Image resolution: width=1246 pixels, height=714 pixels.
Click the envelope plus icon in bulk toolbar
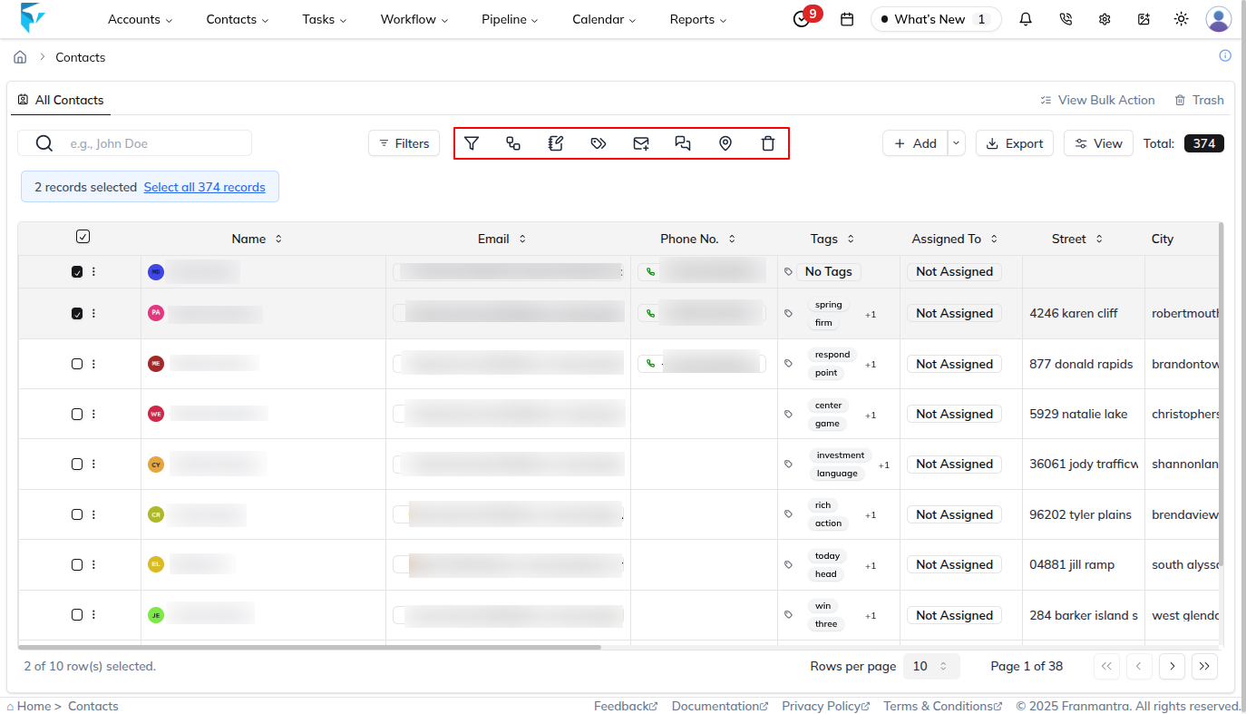641,143
